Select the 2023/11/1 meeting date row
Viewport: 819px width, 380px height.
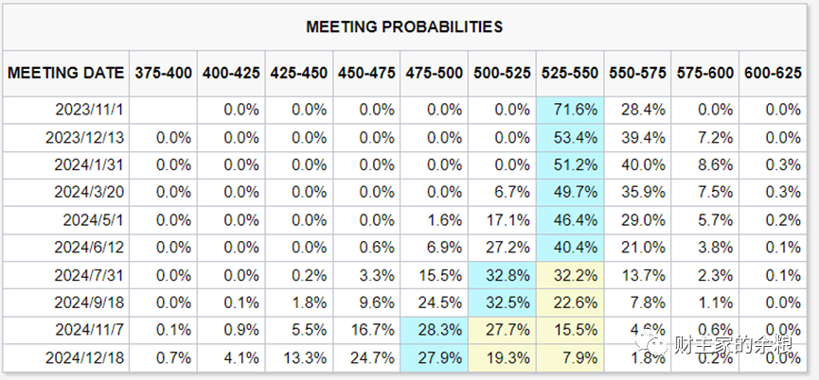point(404,110)
